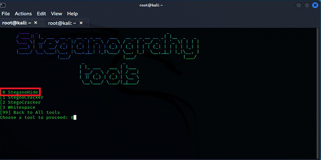
Task: Open the File menu
Action: click(x=6, y=14)
